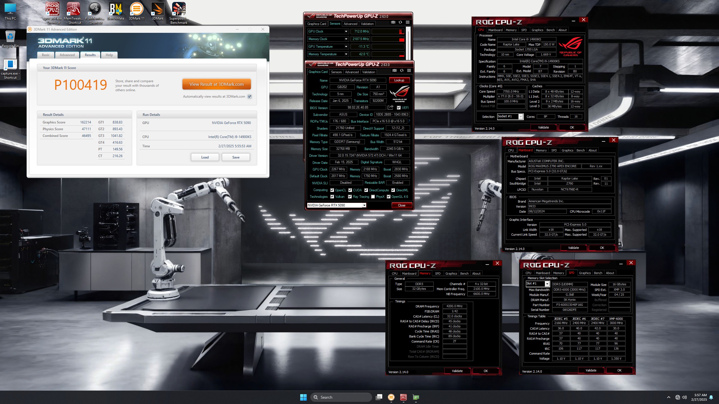Toggle Ray Tracing checkbox in GPU-Z
The height and width of the screenshot is (404, 719).
click(350, 197)
